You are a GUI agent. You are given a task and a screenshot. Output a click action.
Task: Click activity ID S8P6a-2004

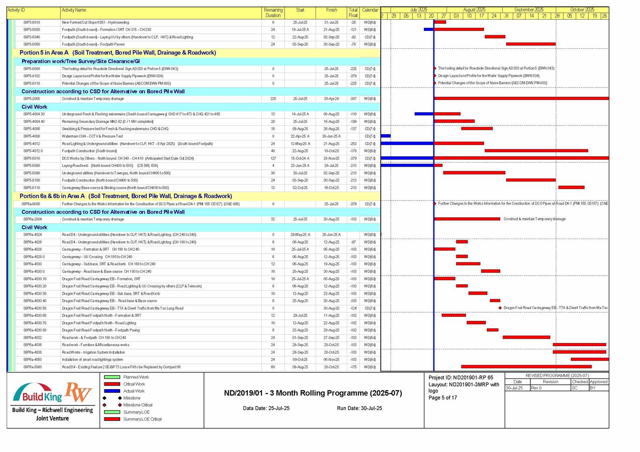coord(33,219)
